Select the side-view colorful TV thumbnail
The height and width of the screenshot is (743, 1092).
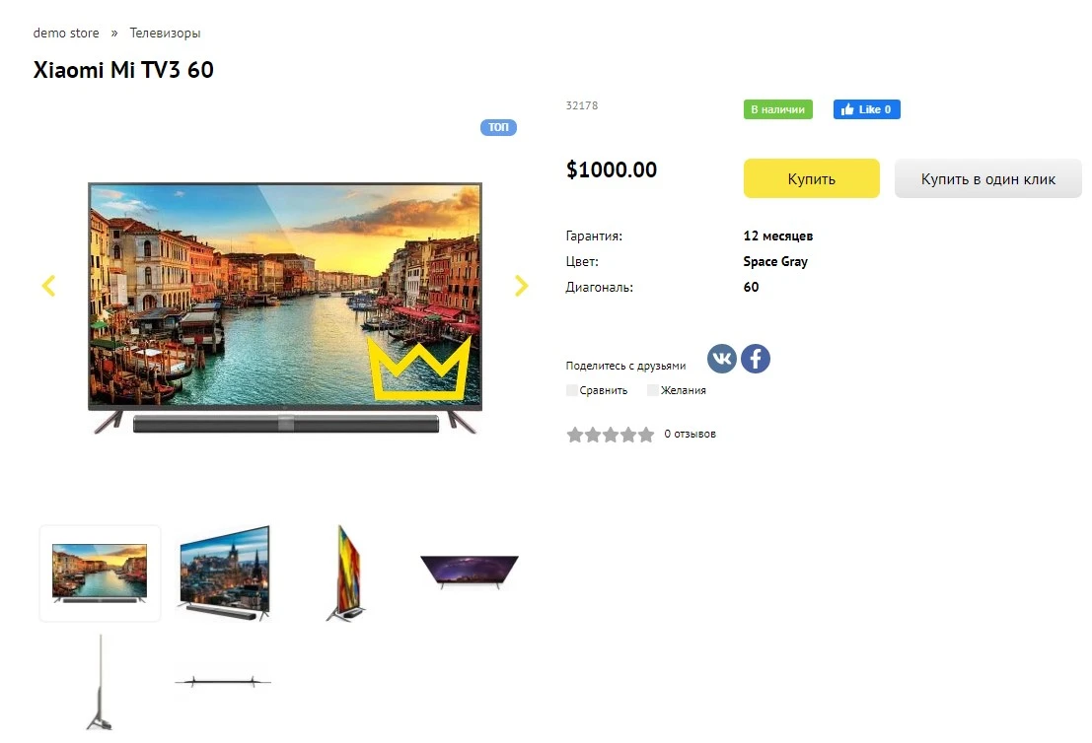tap(347, 574)
